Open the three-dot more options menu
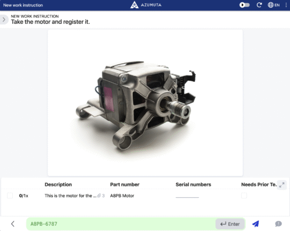290x231 pixels. (286, 5)
